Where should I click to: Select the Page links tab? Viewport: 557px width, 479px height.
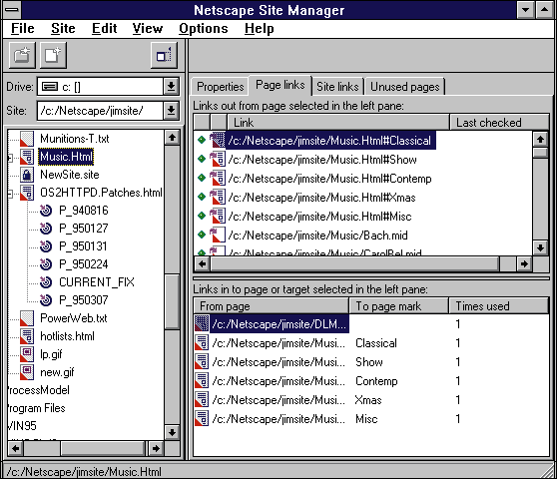[279, 85]
